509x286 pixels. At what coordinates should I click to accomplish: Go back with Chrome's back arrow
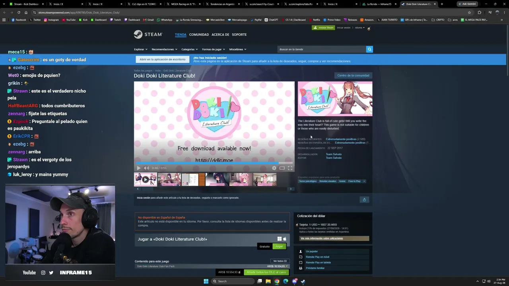[x=4, y=12]
